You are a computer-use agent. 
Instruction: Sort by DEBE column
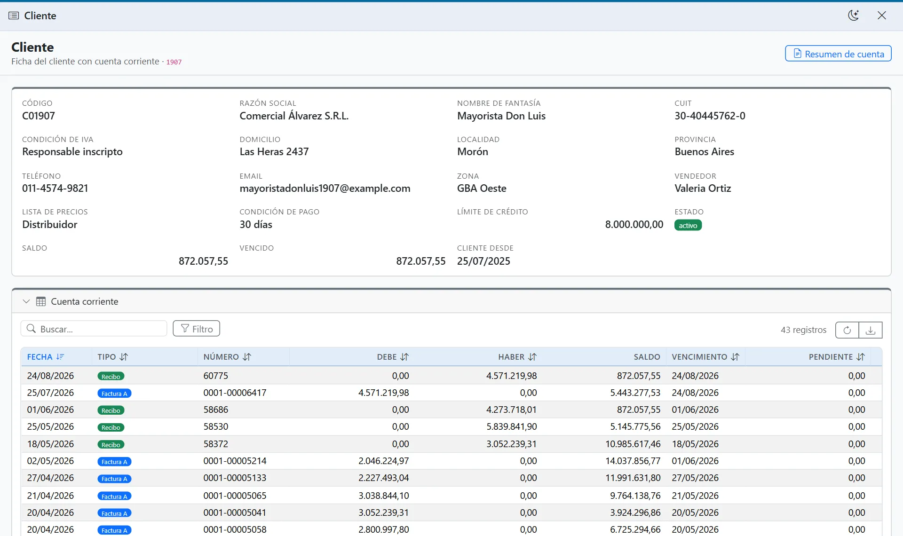coord(393,357)
